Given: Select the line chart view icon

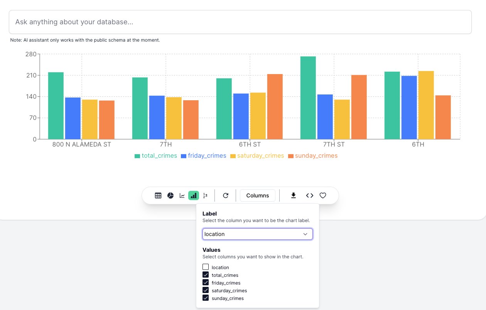Looking at the screenshot, I should [x=182, y=195].
